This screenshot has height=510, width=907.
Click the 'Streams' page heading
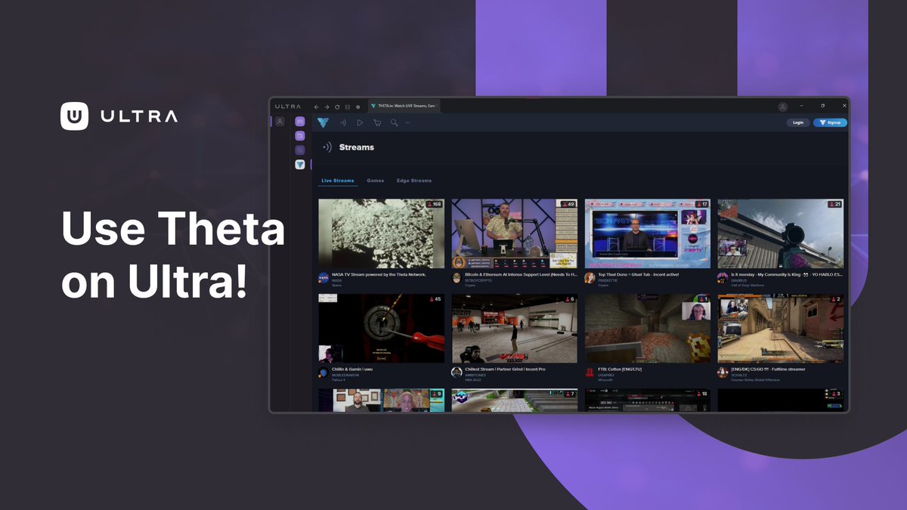[357, 147]
